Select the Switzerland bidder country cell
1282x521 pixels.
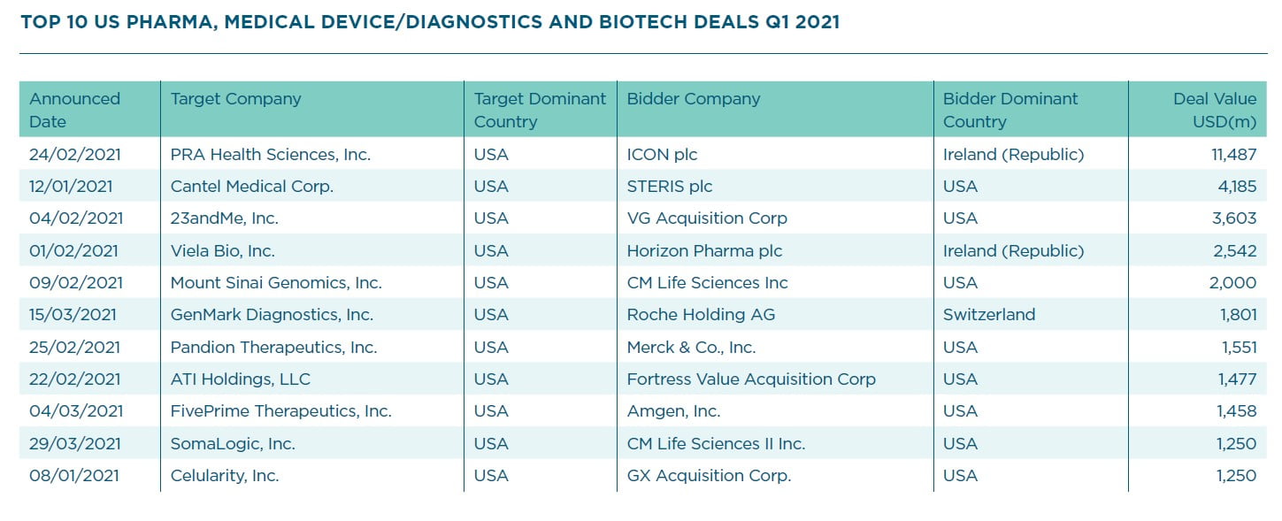point(988,315)
